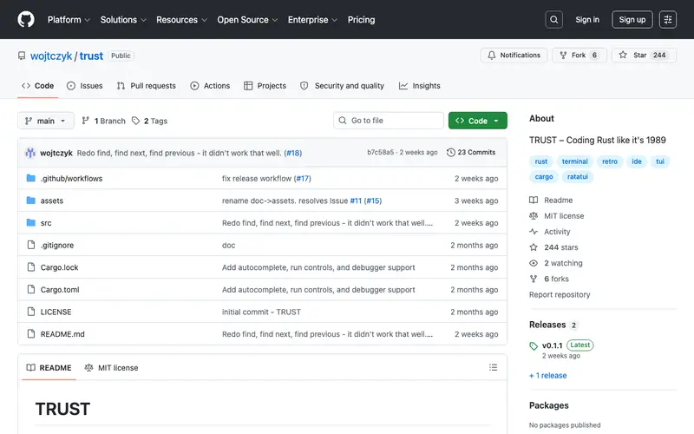The image size is (694, 434).
Task: Expand the Enterprise menu
Action: 312,19
